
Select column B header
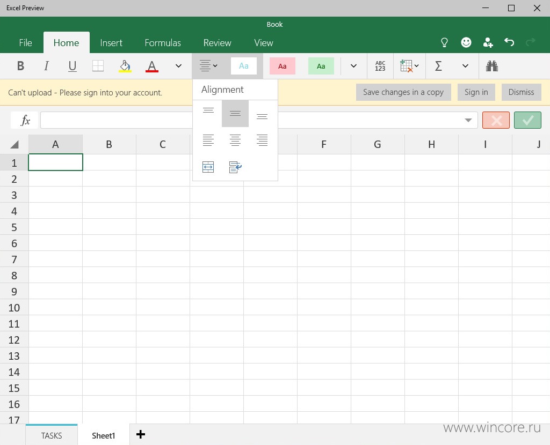pos(109,144)
